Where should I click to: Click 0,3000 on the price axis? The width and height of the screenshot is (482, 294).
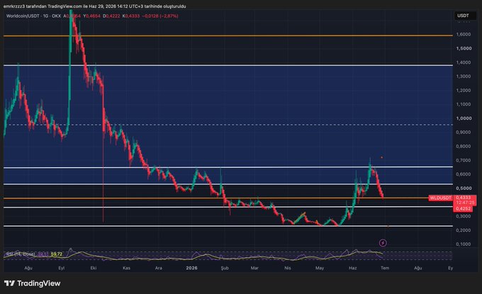(x=464, y=216)
